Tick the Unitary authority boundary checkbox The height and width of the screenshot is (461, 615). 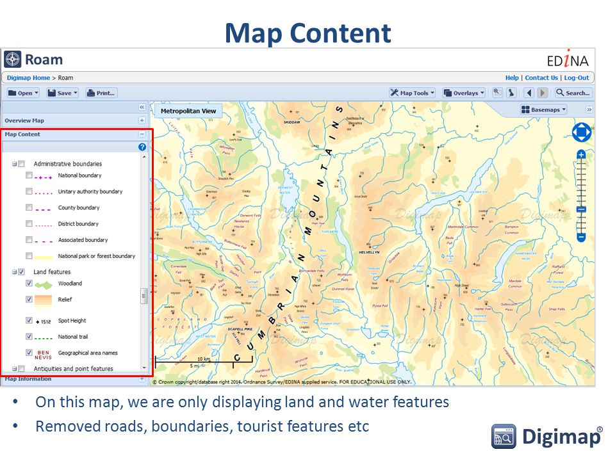29,191
